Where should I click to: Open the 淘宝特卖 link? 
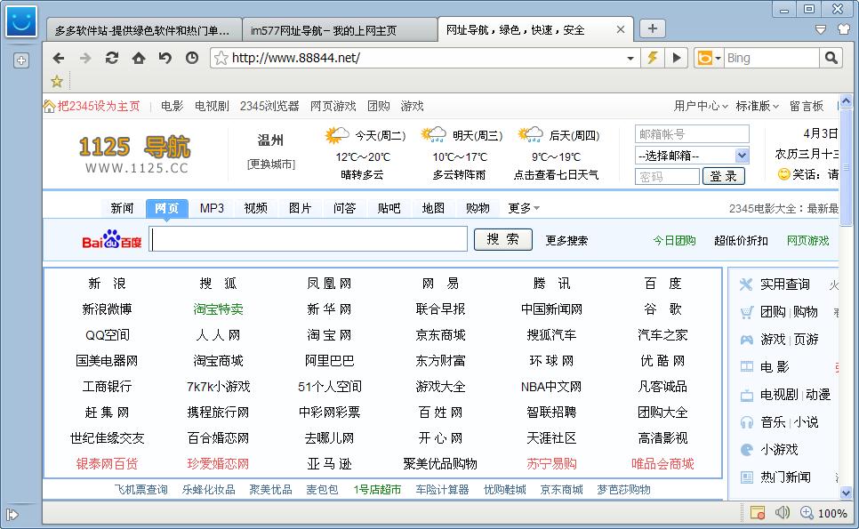click(218, 309)
